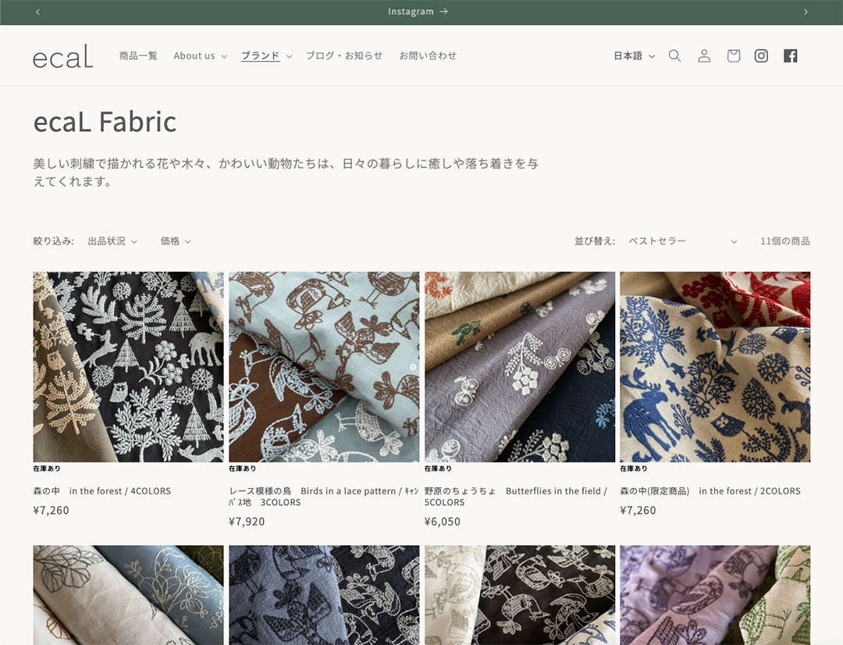The width and height of the screenshot is (843, 645).
Task: Open the Instagram icon in the header
Action: pyautogui.click(x=761, y=55)
